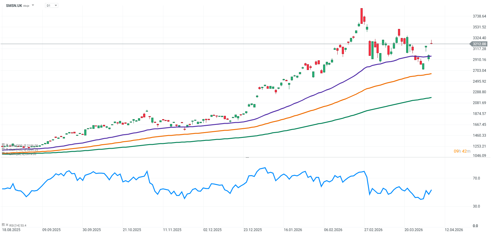The image size is (491, 235).
Task: Delete the EMA 50 indicator
Action: click(x=7, y=153)
